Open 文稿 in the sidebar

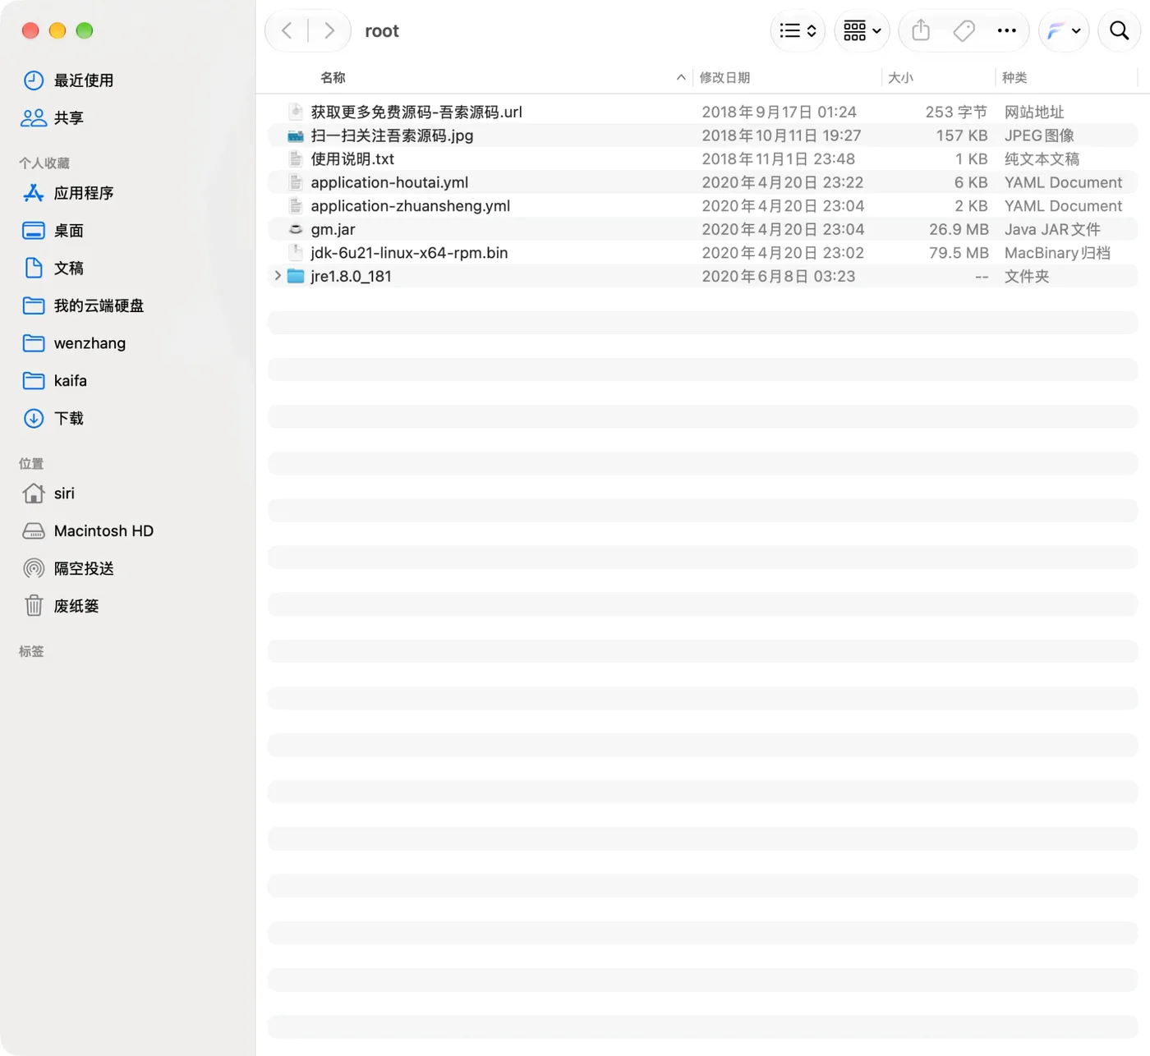(69, 269)
